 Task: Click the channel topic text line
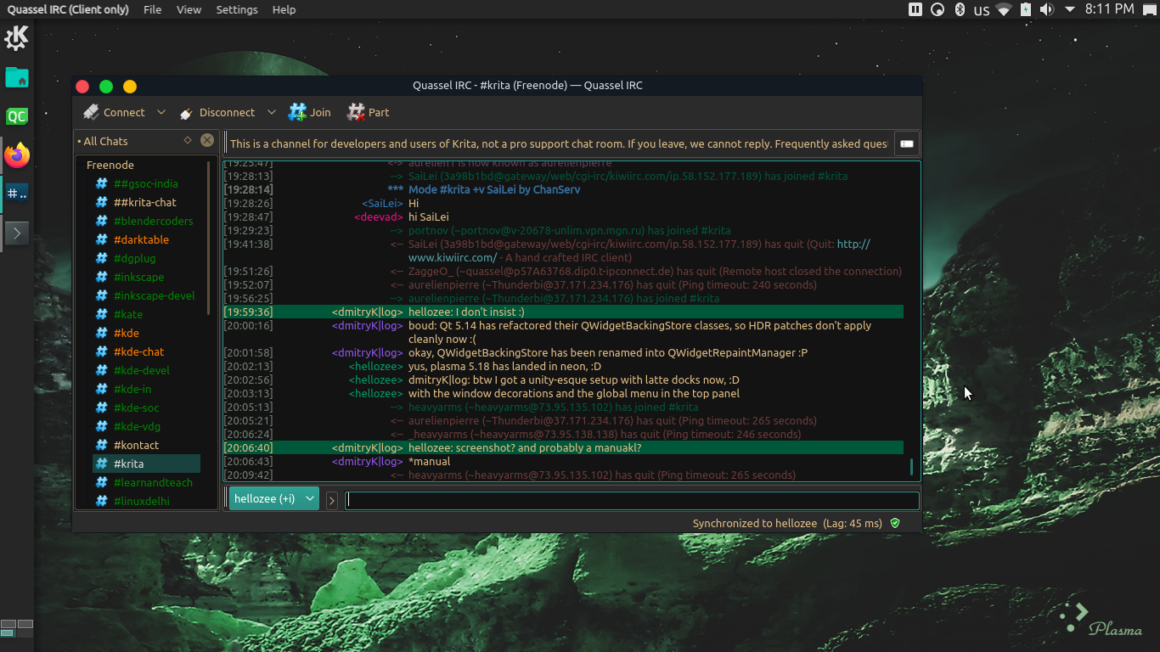[x=558, y=143]
